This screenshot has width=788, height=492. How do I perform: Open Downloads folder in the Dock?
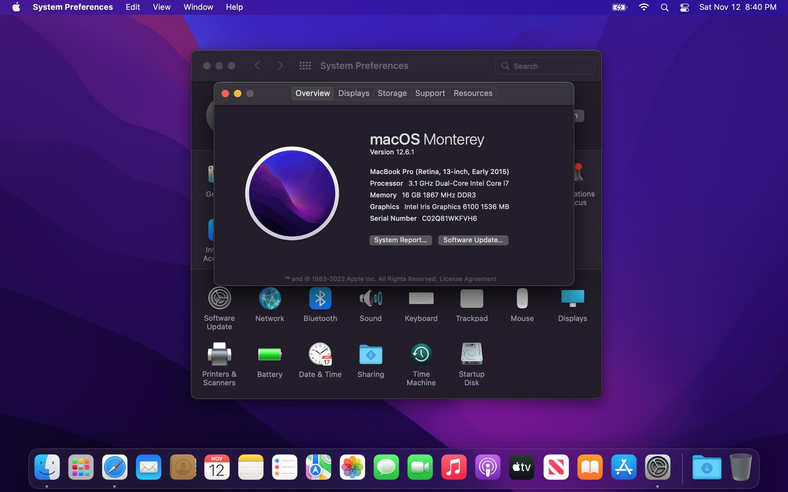(707, 467)
